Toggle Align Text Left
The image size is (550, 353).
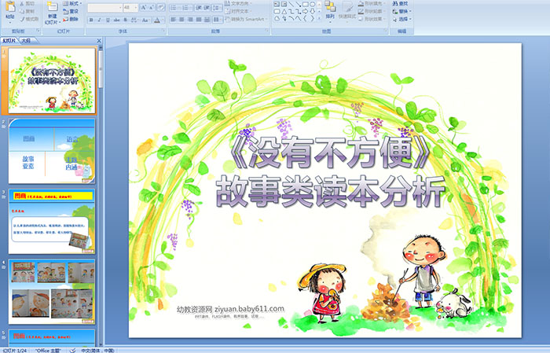coord(174,20)
